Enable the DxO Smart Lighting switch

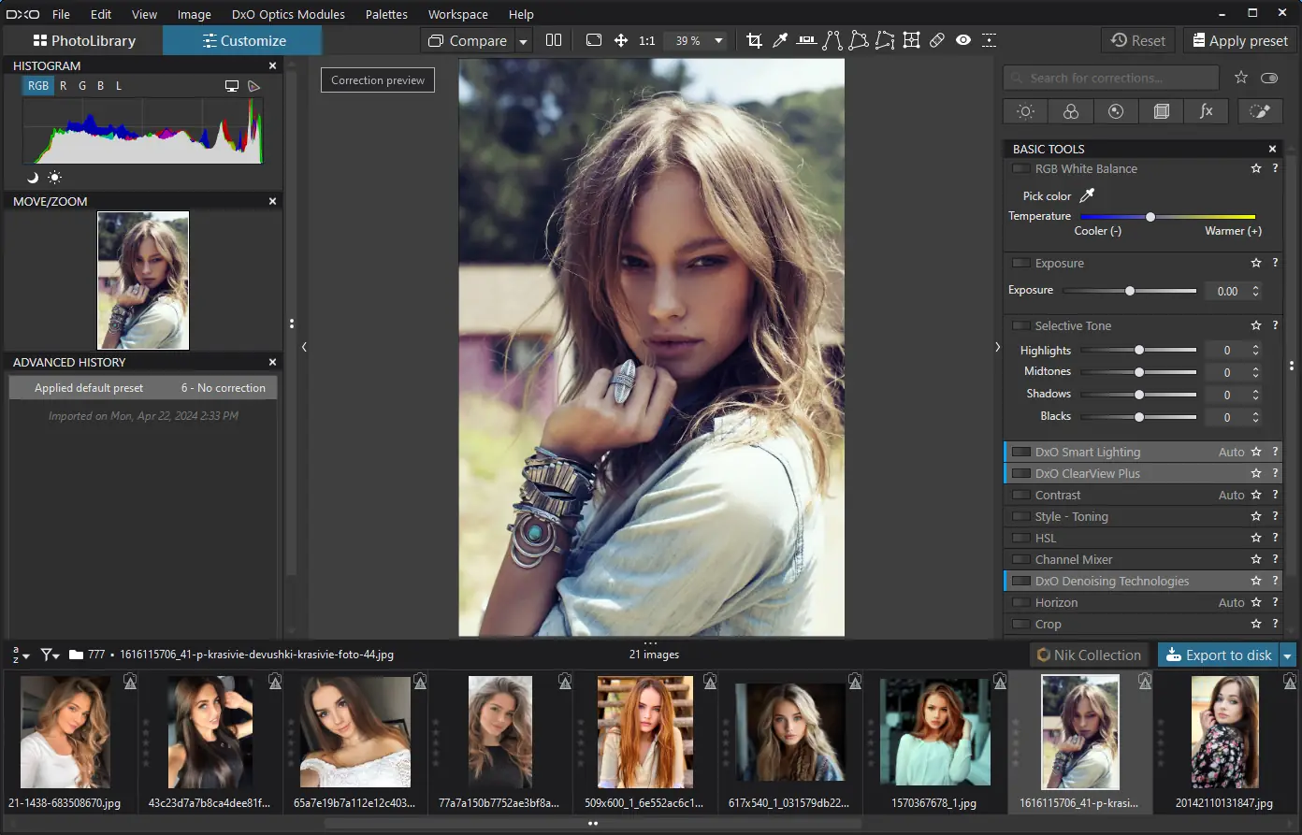(1020, 453)
